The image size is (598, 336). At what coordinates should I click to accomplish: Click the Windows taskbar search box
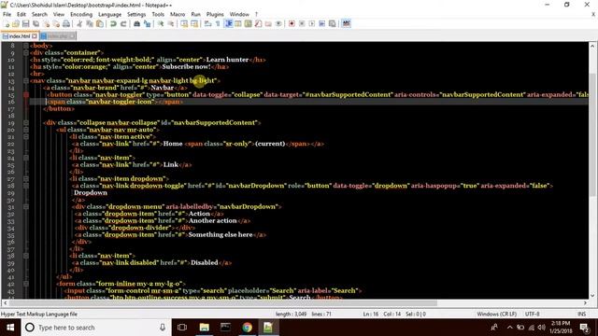click(x=95, y=328)
